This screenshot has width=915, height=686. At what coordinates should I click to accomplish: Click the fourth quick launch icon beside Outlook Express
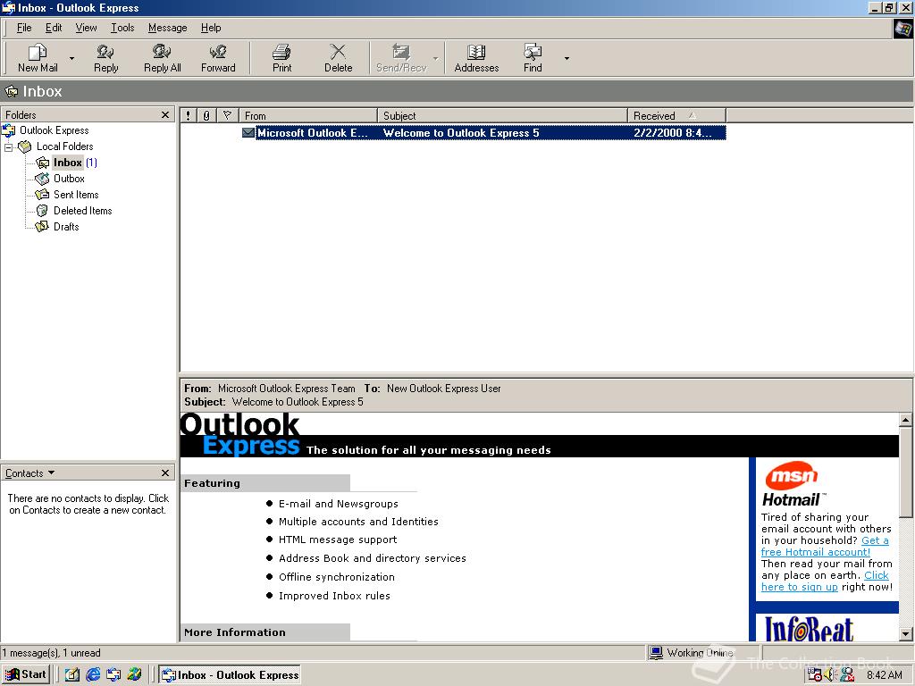click(x=134, y=674)
